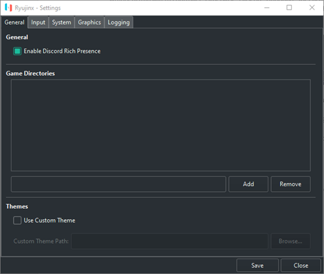324x274 pixels.
Task: Maximize the Settings window
Action: [x=289, y=8]
